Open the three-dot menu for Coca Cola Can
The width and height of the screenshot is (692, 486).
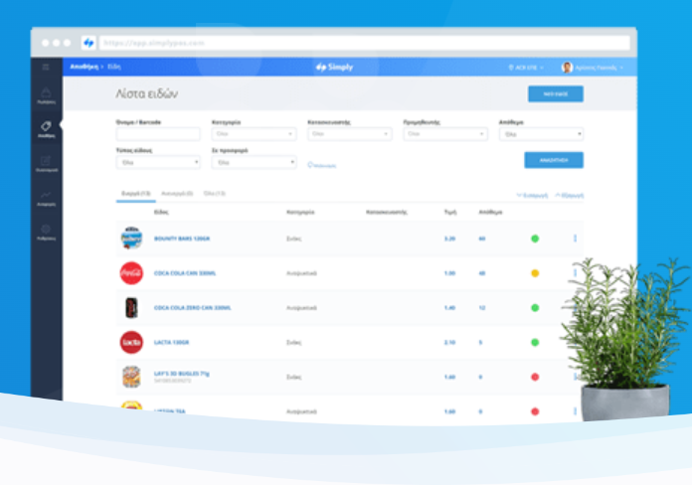click(575, 272)
